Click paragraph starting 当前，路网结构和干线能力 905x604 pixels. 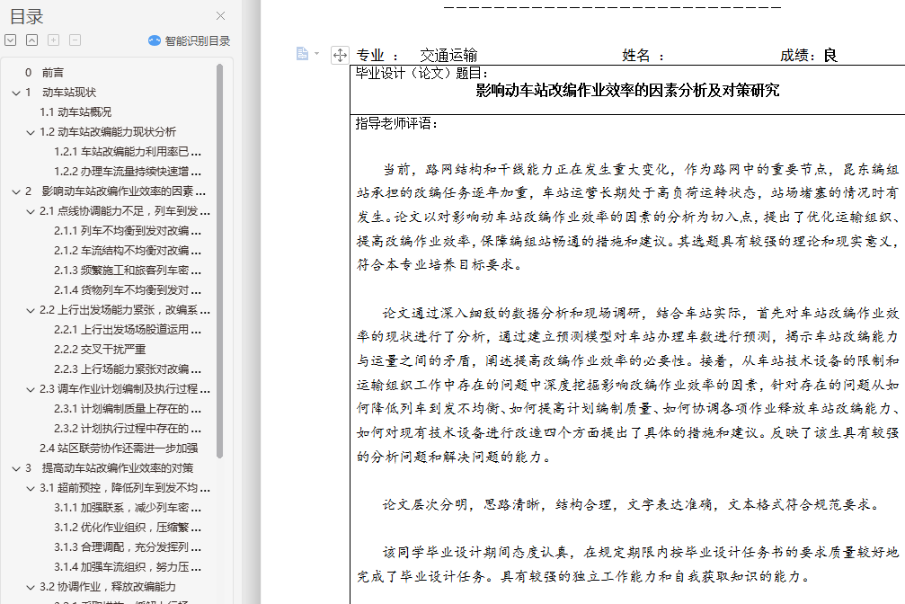click(628, 218)
